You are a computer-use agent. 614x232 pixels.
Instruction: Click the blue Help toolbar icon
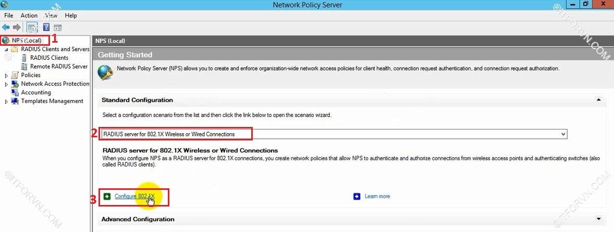point(46,27)
